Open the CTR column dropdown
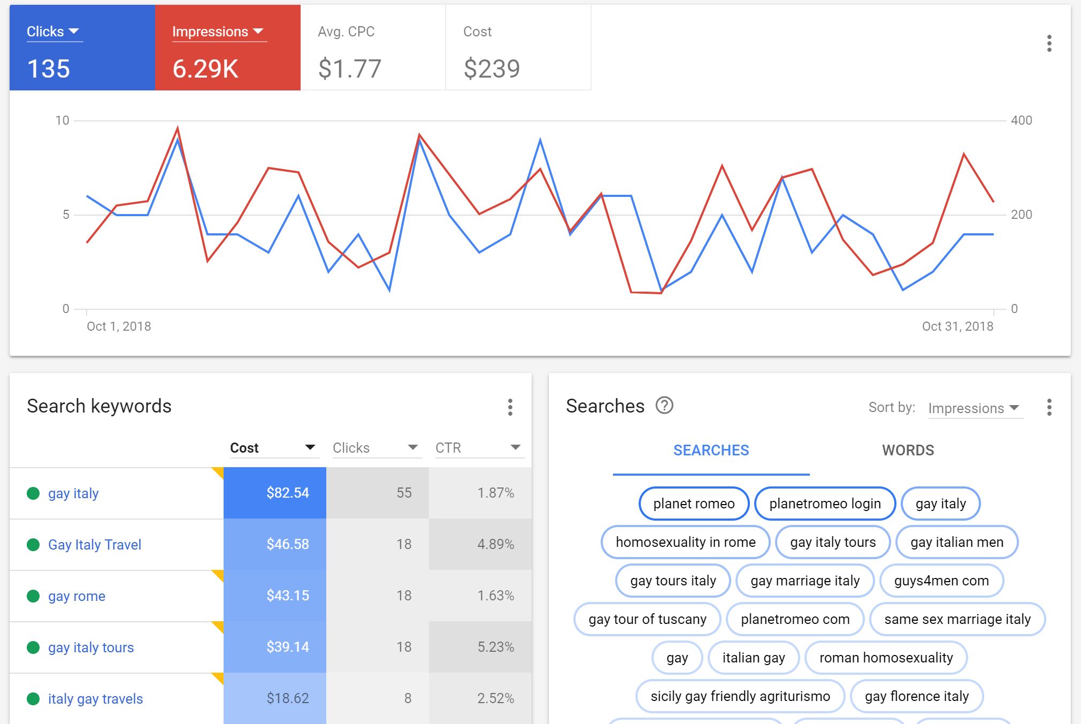The height and width of the screenshot is (724, 1081). point(515,448)
